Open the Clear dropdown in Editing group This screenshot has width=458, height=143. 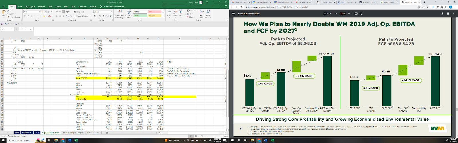191,17
